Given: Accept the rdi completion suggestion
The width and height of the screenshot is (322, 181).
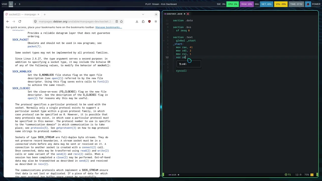Looking at the screenshot, I should [189, 64].
